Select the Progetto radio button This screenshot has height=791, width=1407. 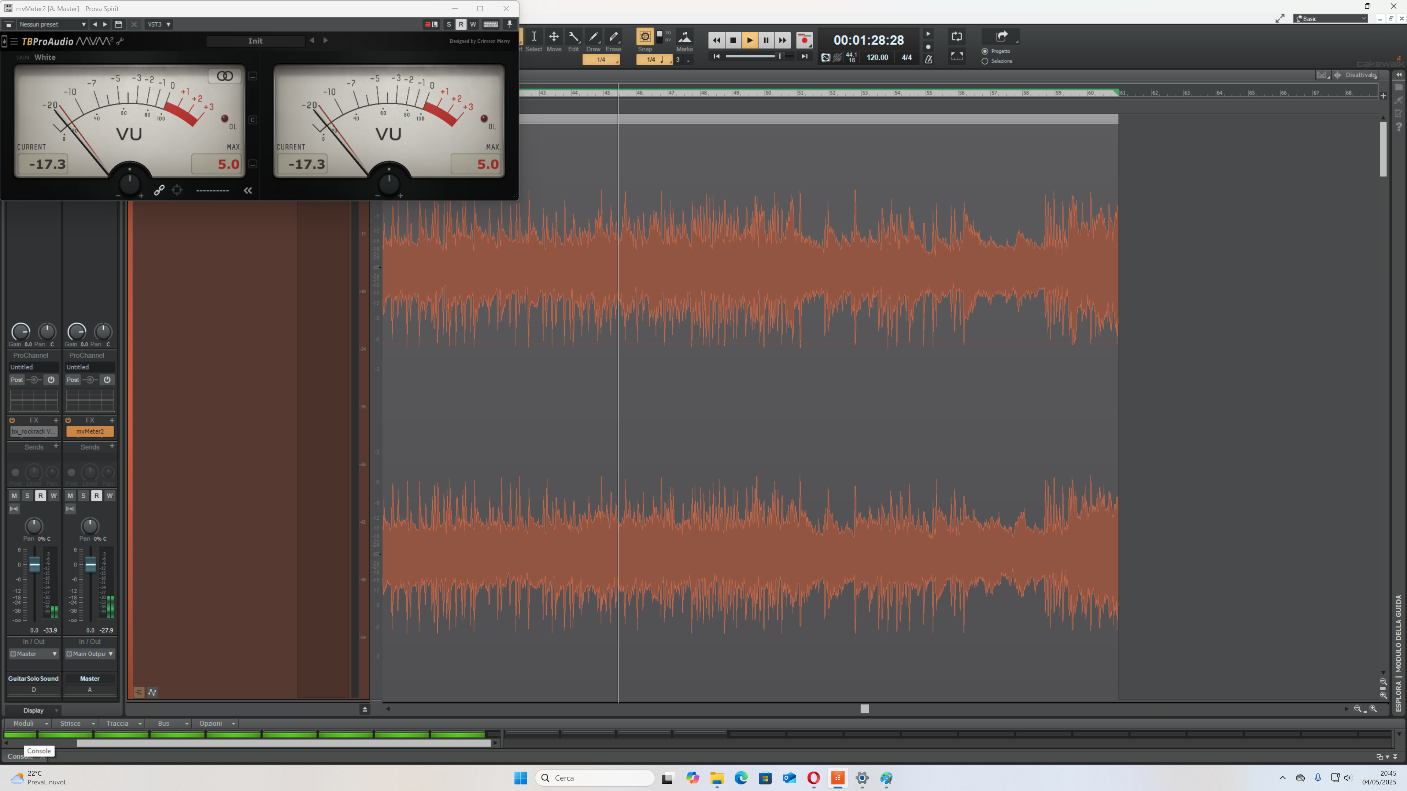pos(985,51)
